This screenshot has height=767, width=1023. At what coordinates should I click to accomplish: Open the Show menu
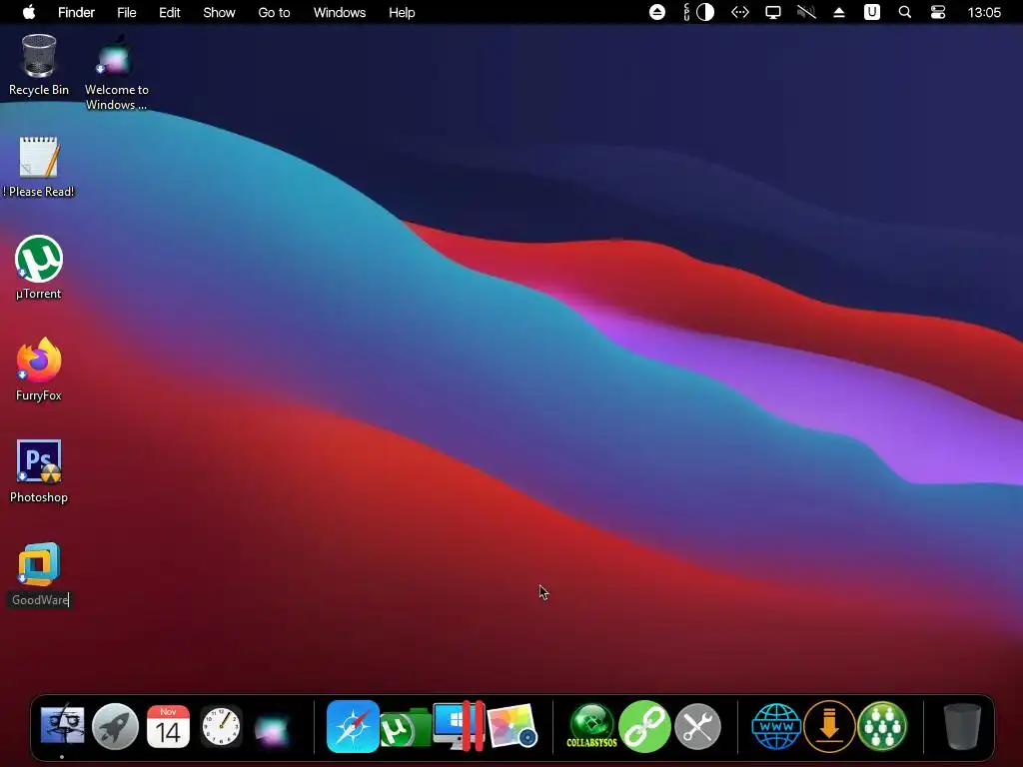219,12
